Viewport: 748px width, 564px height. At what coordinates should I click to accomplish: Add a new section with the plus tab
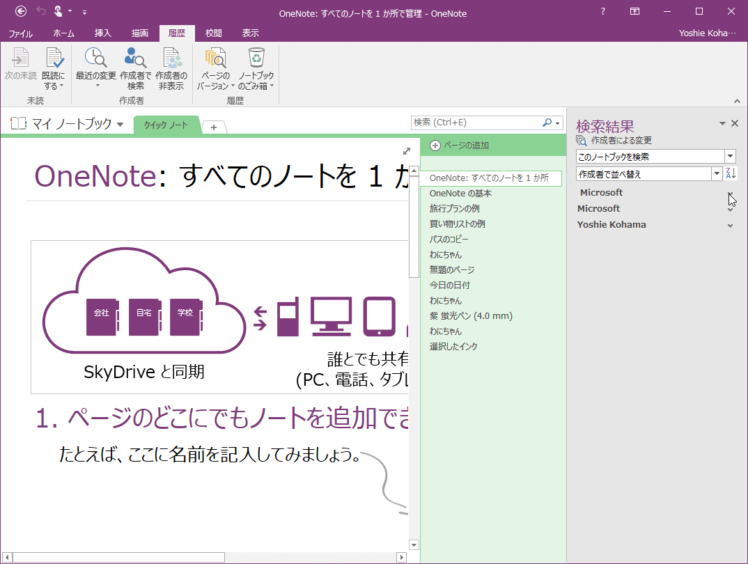coord(214,127)
